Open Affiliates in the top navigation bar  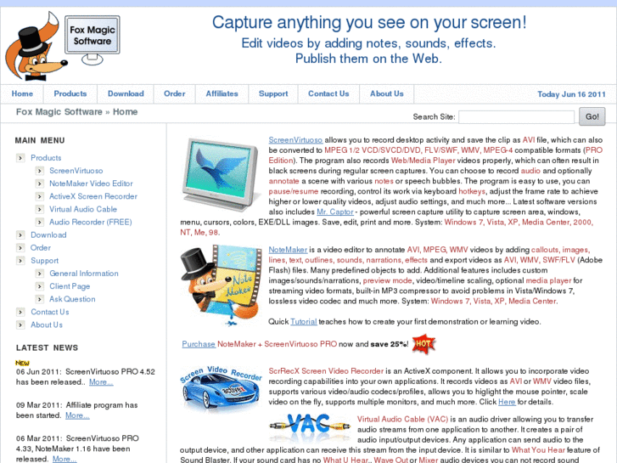(222, 93)
